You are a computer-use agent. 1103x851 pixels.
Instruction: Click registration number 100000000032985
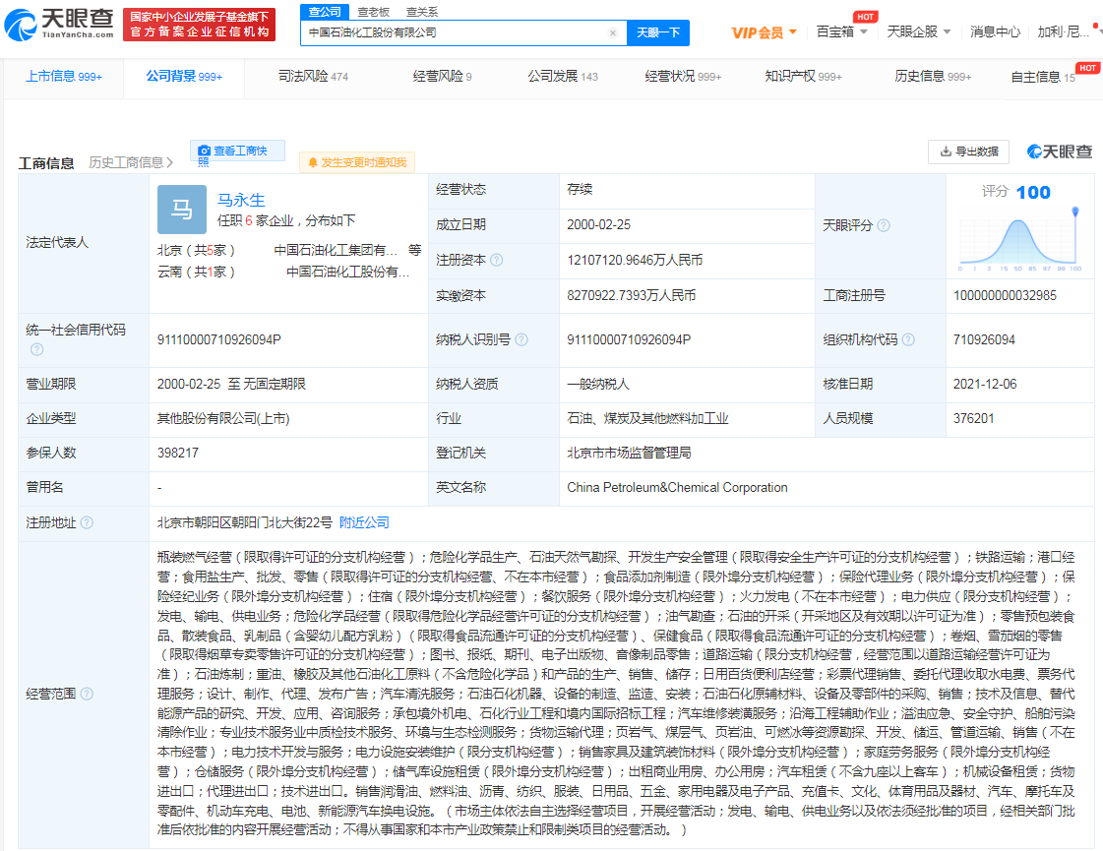coord(1005,295)
